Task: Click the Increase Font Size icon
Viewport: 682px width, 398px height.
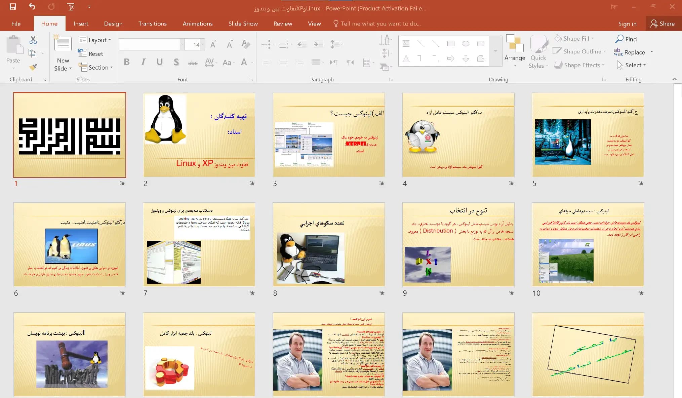Action: click(213, 44)
